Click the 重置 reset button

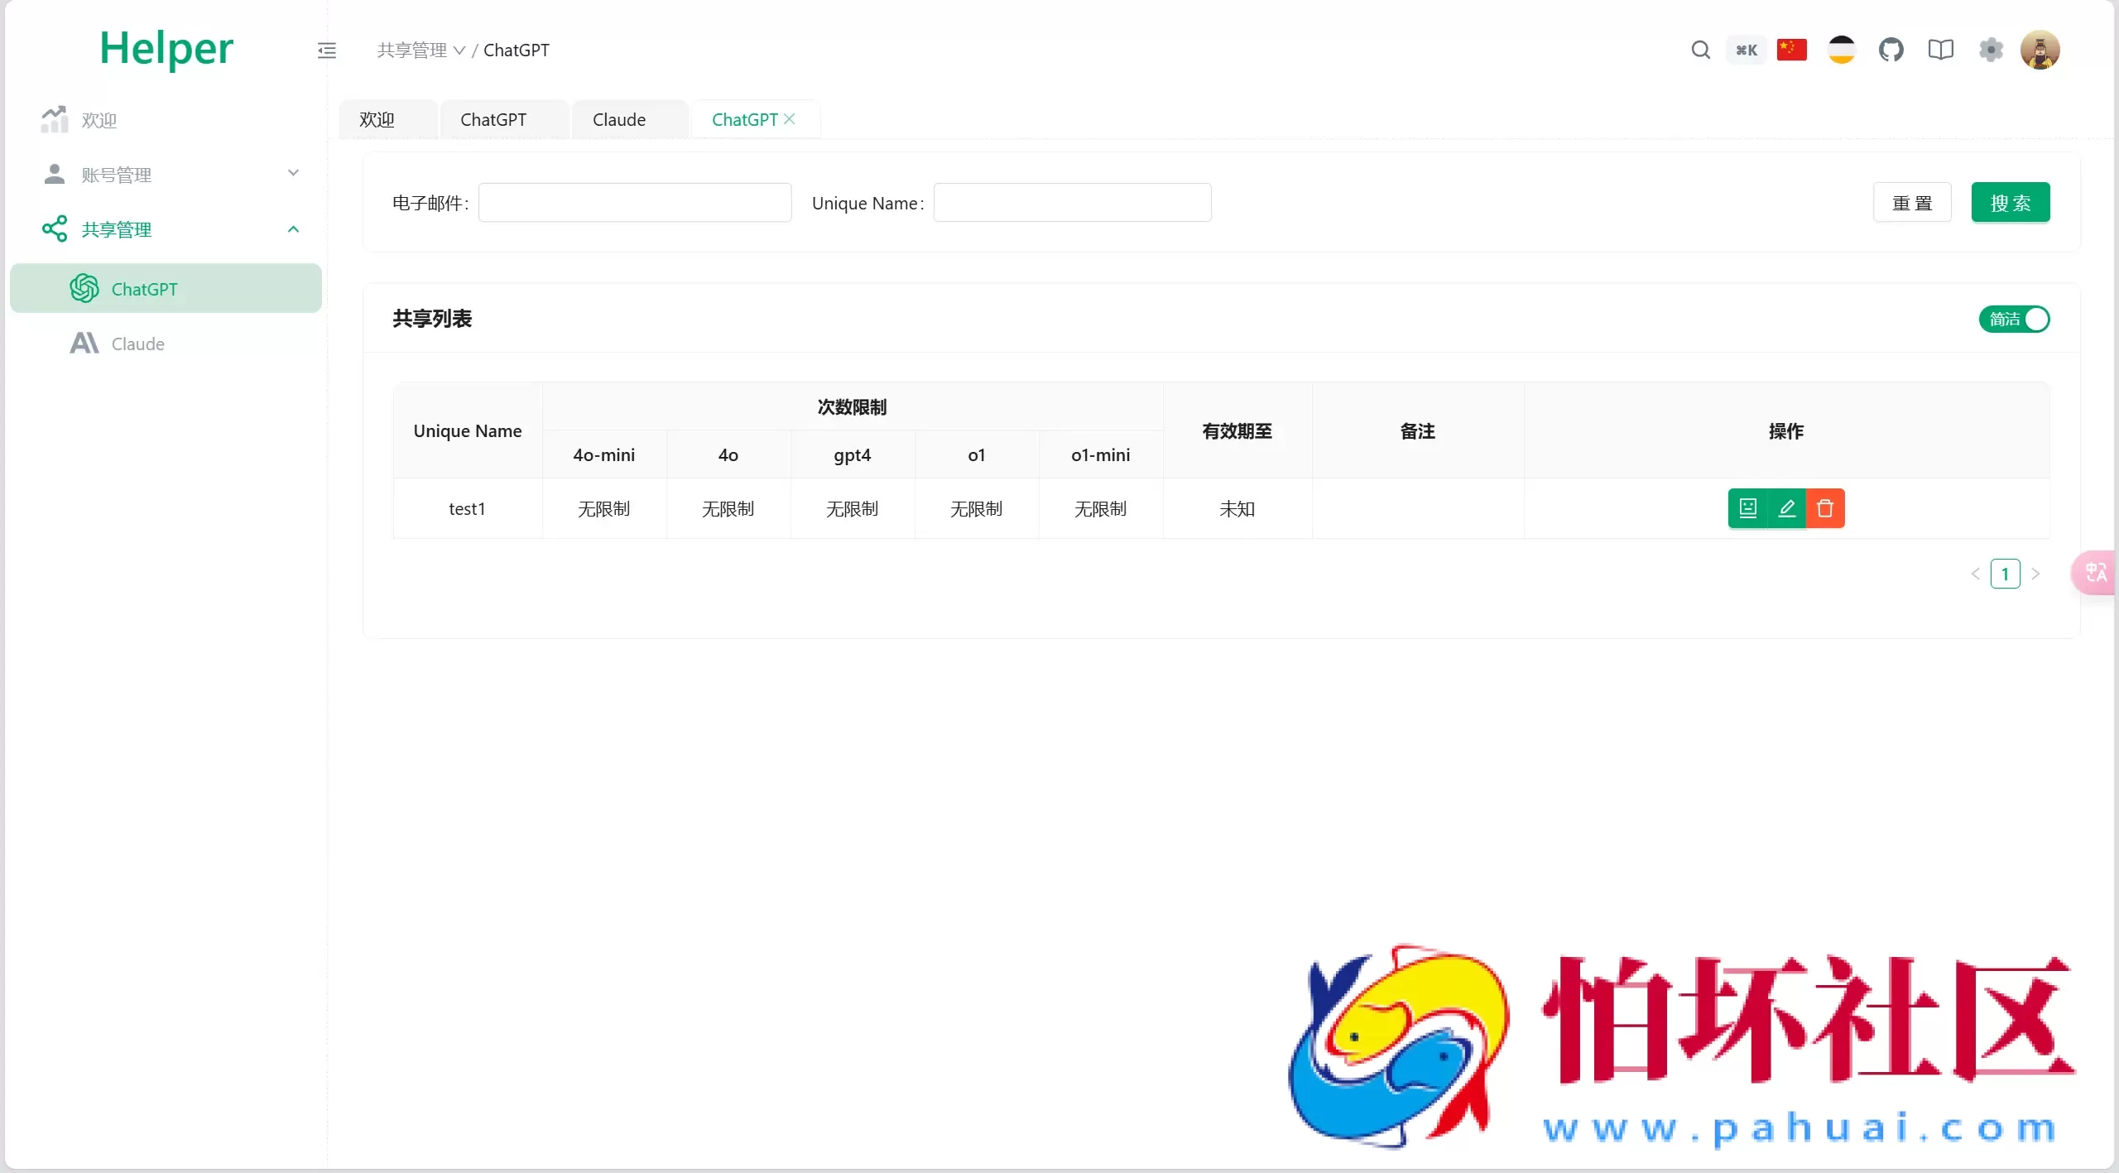[x=1912, y=202]
